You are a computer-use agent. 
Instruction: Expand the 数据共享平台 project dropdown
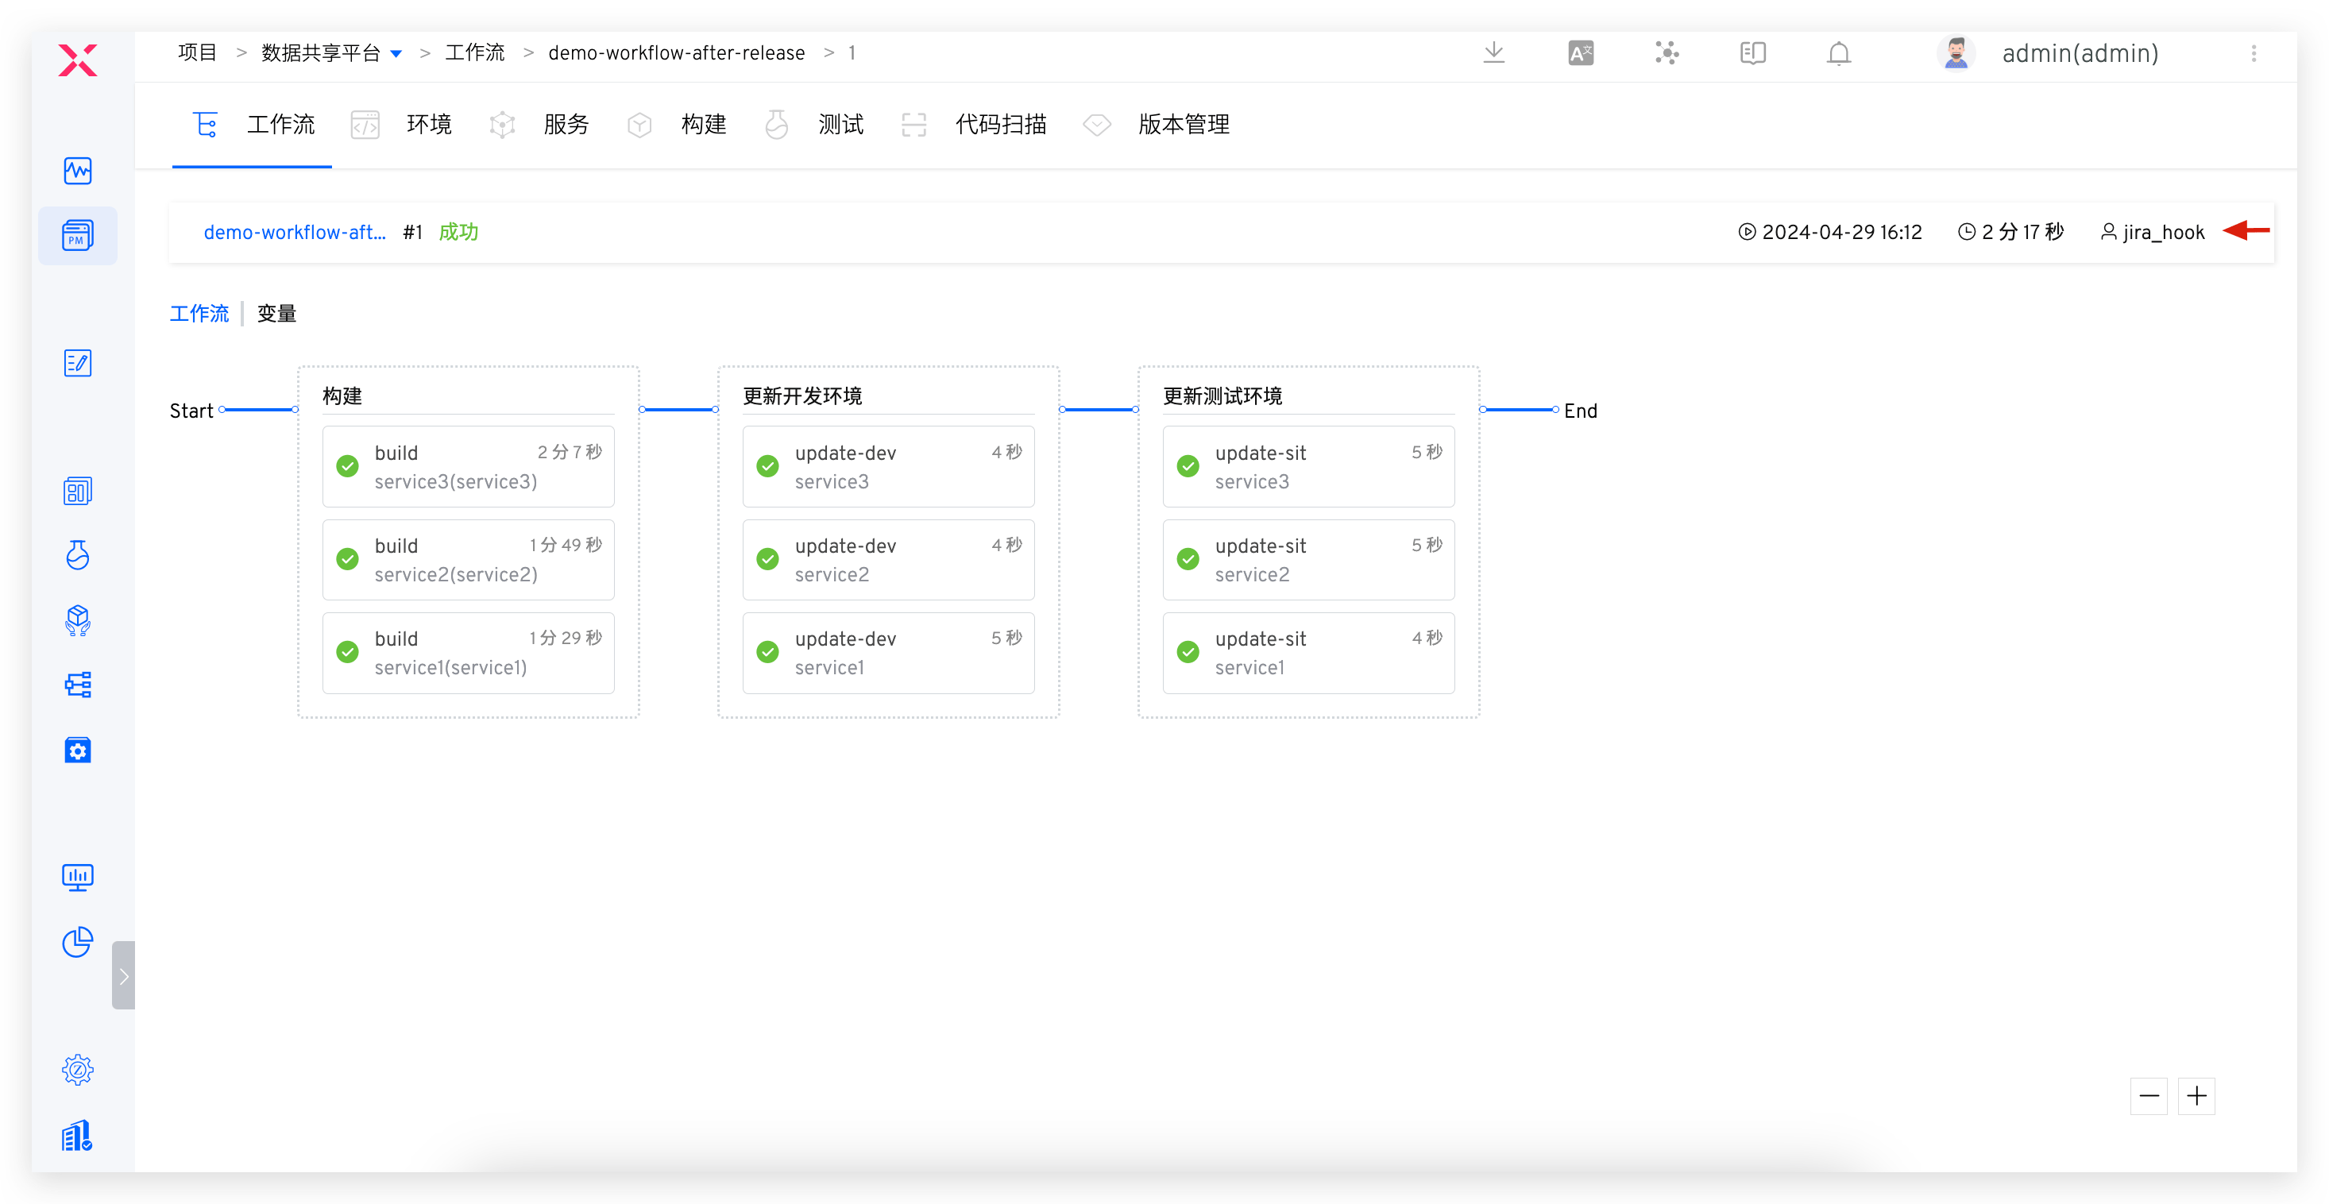(396, 54)
